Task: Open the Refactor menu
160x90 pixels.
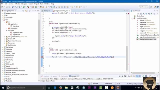Action: [x=17, y=4]
